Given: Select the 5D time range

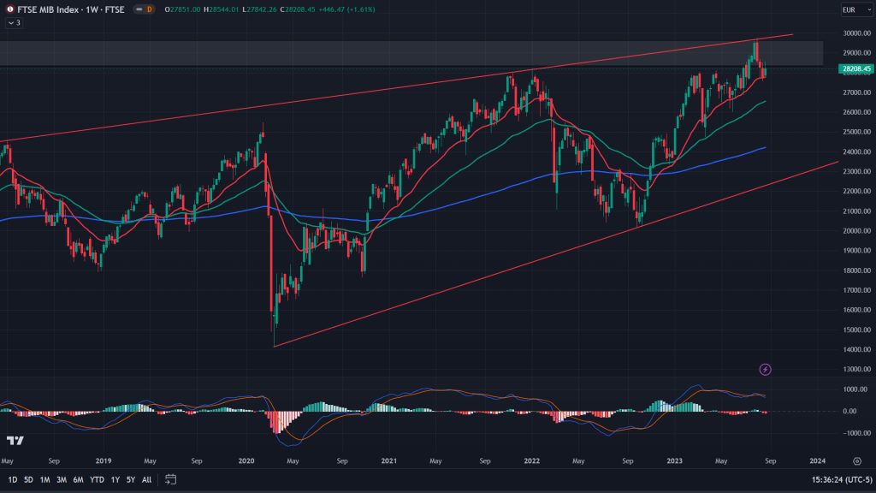Looking at the screenshot, I should (x=29, y=479).
